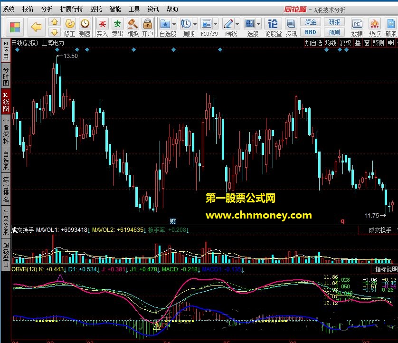Toggle 复权 price adjustment
Screen dimensions: 398x343
point(345,43)
